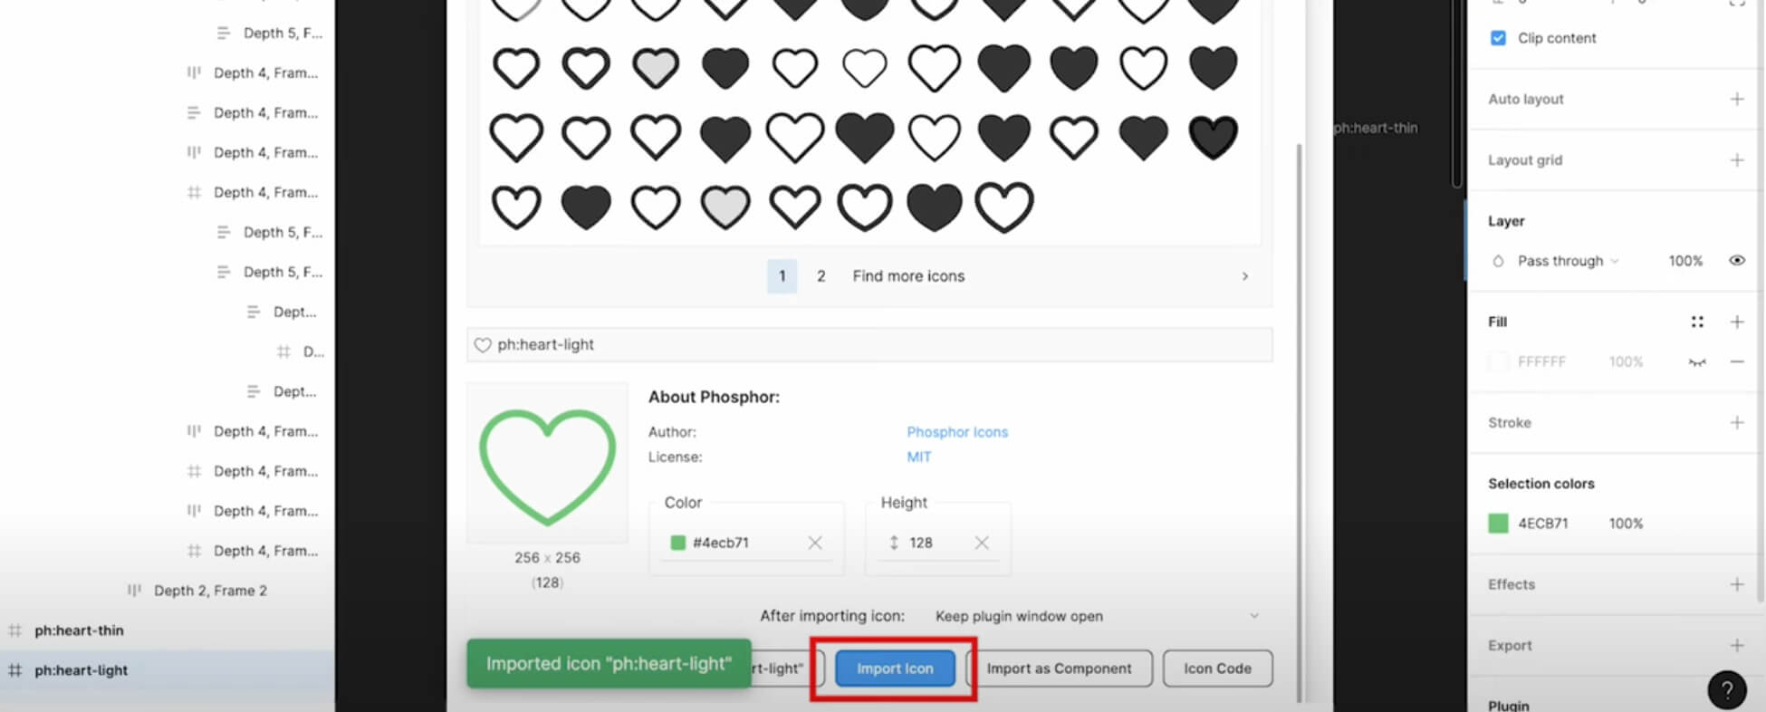Viewport: 1766px width, 712px height.
Task: Toggle layer visibility eye icon
Action: [1736, 261]
